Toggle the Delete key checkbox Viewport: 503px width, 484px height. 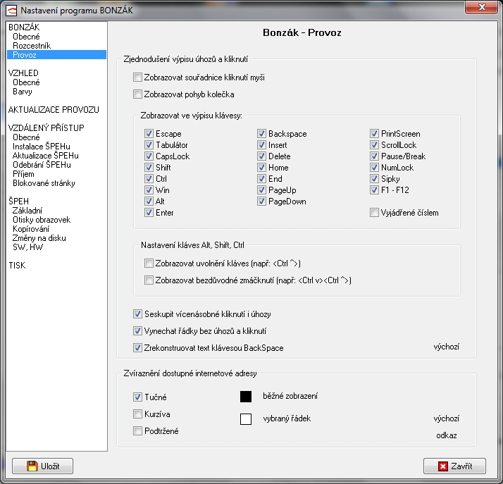click(x=262, y=156)
